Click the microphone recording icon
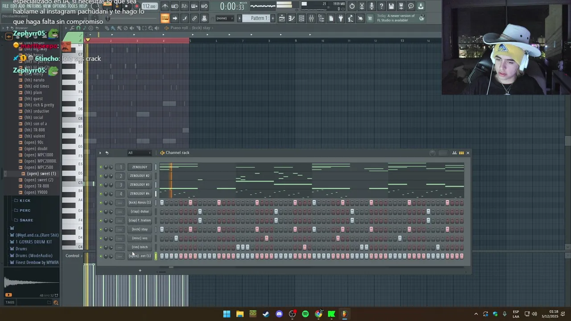The width and height of the screenshot is (571, 321). tap(372, 6)
